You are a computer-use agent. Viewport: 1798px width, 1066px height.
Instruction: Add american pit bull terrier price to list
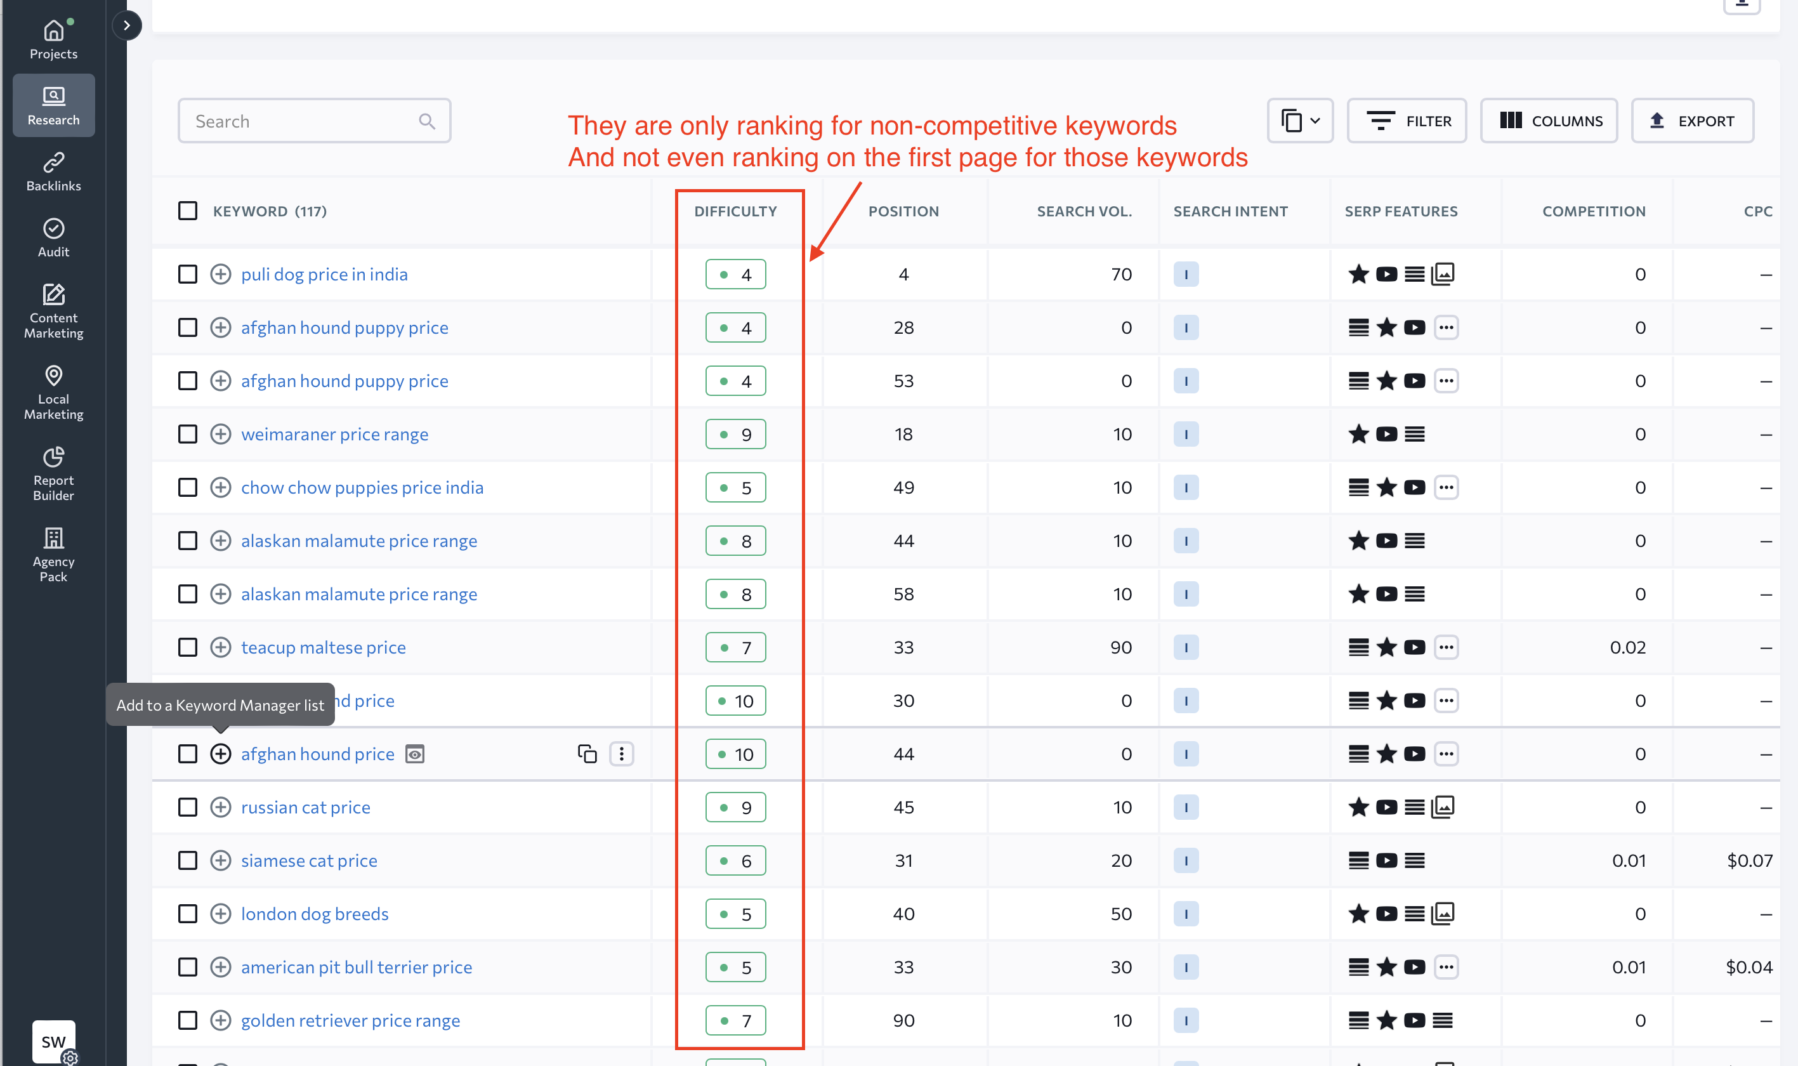point(220,968)
